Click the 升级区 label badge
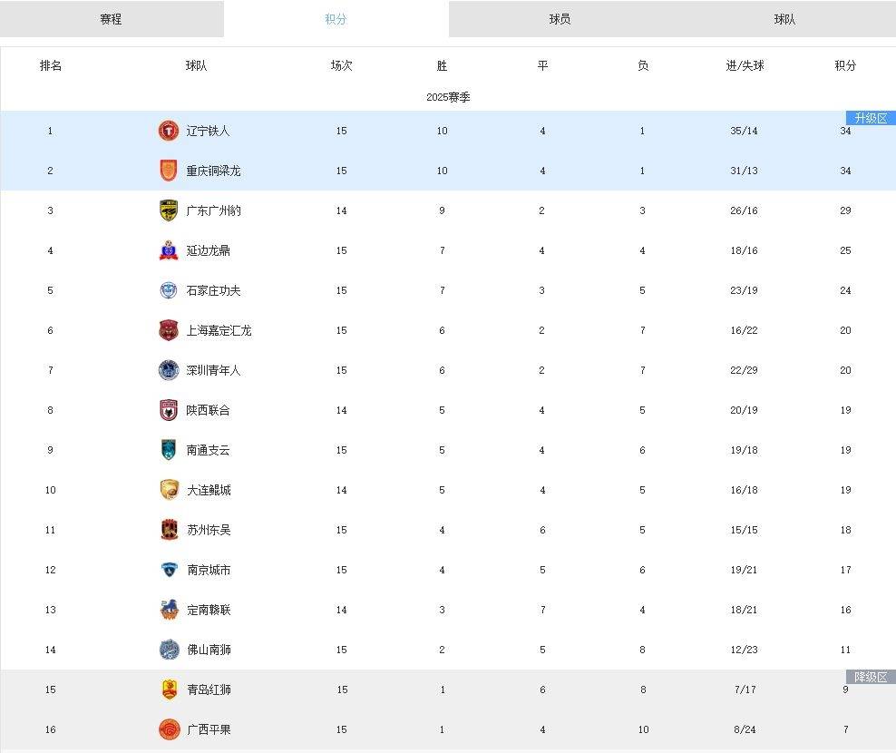 (x=870, y=118)
